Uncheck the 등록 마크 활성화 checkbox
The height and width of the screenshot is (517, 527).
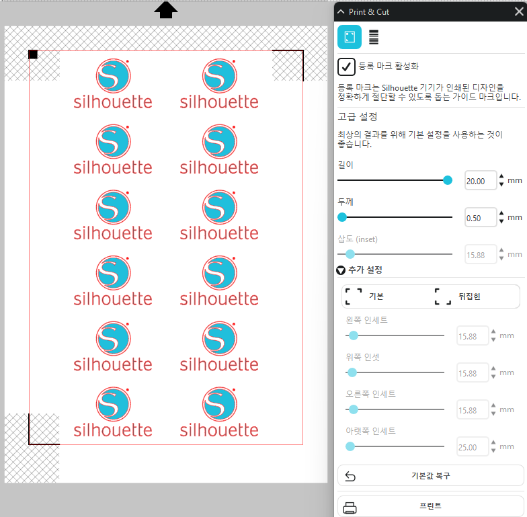346,67
